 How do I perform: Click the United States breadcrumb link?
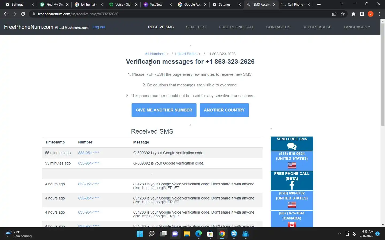pos(186,54)
